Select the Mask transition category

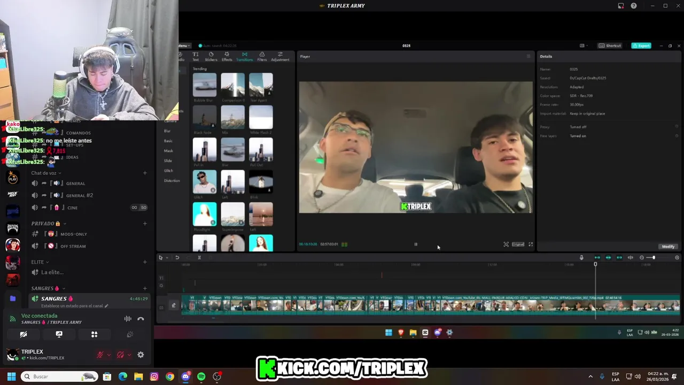tap(168, 151)
